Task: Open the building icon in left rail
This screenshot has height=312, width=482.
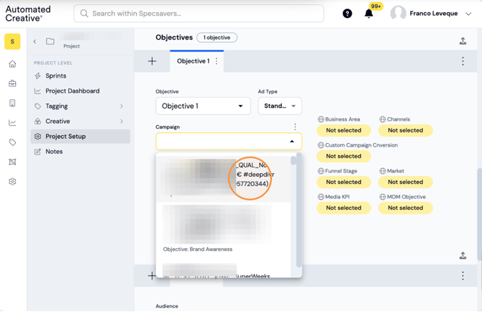Action: point(12,104)
